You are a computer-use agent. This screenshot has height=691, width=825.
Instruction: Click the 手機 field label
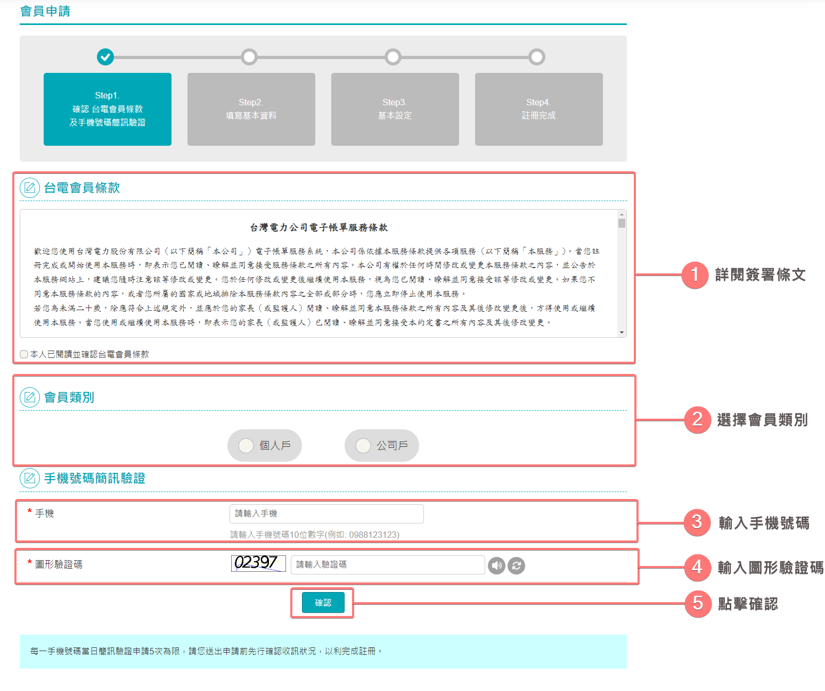(44, 513)
